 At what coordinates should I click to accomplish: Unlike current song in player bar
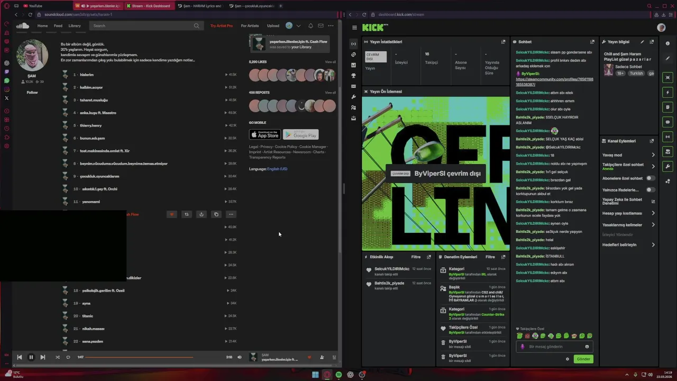pos(309,357)
